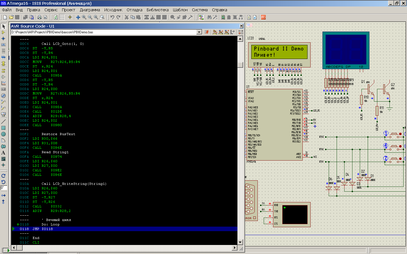Viewport: 407px width, 254px height.
Task: Click the Run simulation icon in source window
Action: [x=207, y=32]
